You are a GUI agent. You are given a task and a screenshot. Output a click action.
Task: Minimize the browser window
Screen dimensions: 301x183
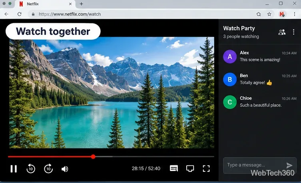(267, 4)
